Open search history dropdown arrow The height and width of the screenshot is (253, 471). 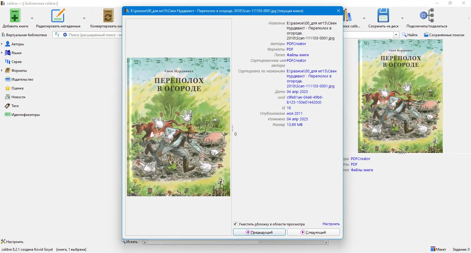point(396,35)
